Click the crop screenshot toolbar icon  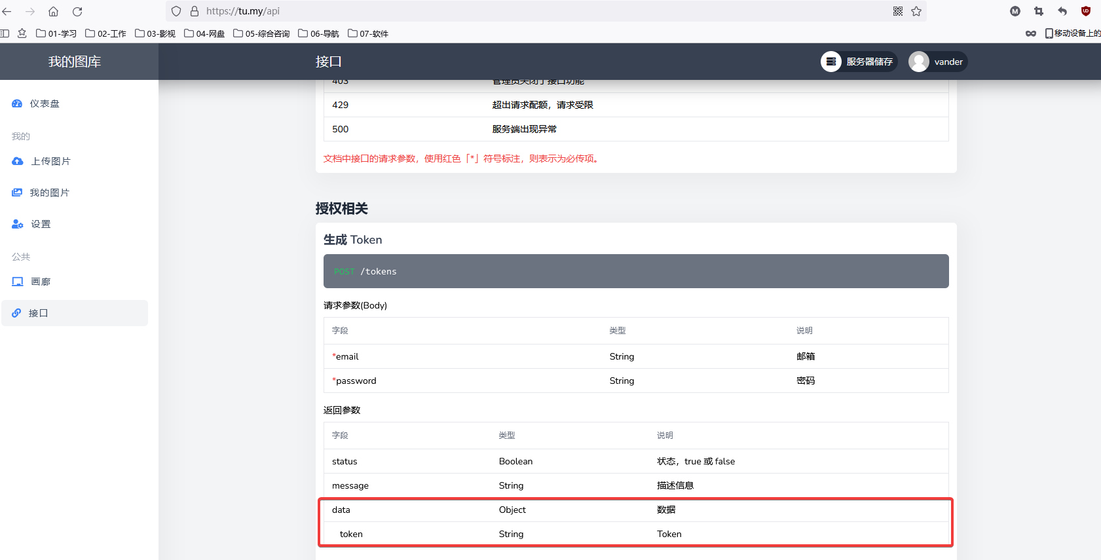tap(1039, 11)
